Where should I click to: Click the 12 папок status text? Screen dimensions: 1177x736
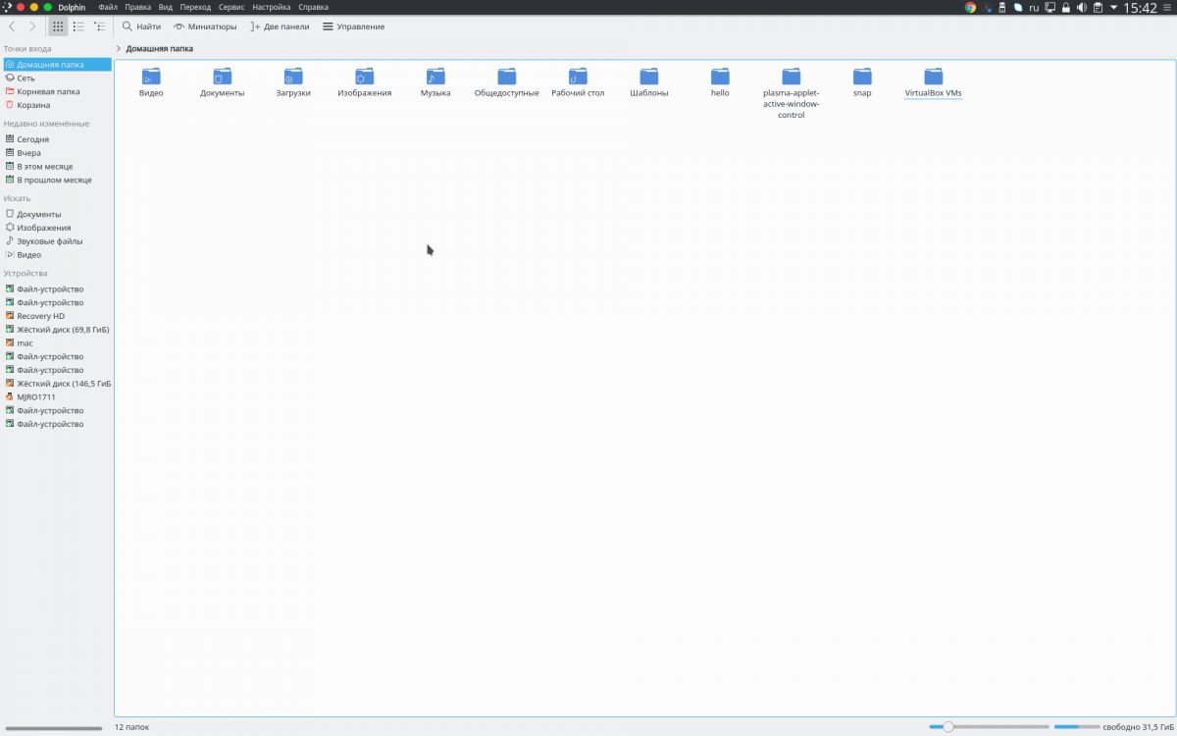(131, 727)
